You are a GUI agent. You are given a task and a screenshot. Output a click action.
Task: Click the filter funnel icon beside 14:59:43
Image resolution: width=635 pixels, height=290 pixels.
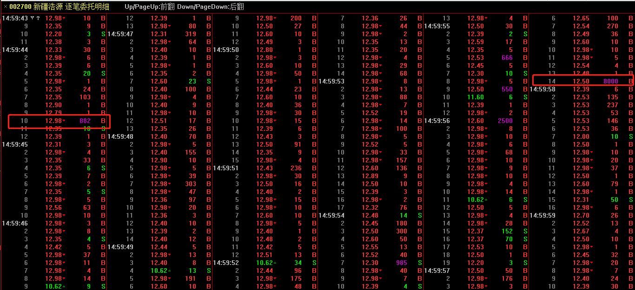pos(32,19)
